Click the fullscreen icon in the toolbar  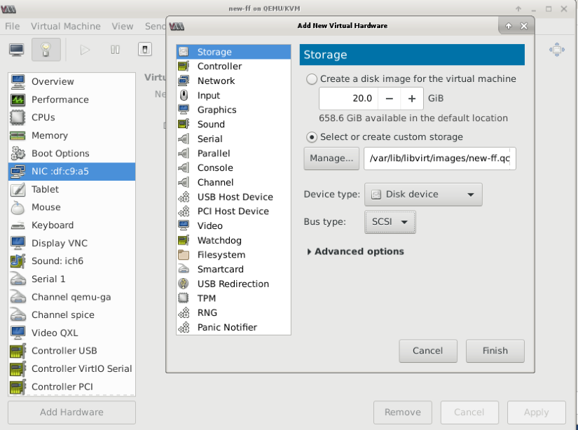coord(557,50)
